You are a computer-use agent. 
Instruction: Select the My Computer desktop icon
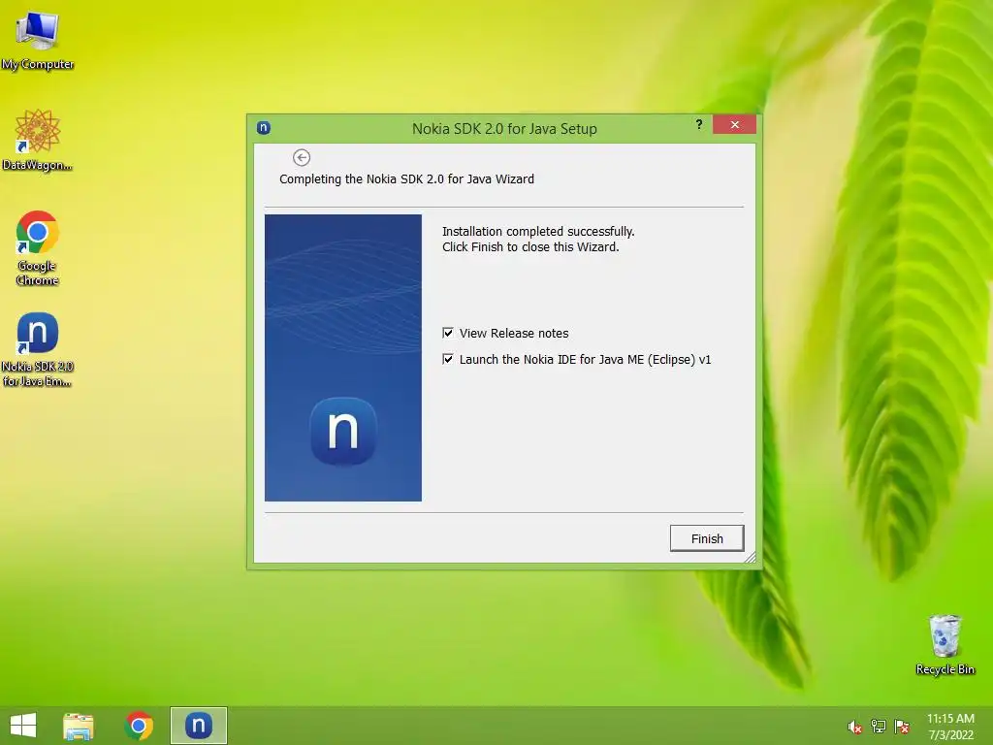click(x=38, y=41)
